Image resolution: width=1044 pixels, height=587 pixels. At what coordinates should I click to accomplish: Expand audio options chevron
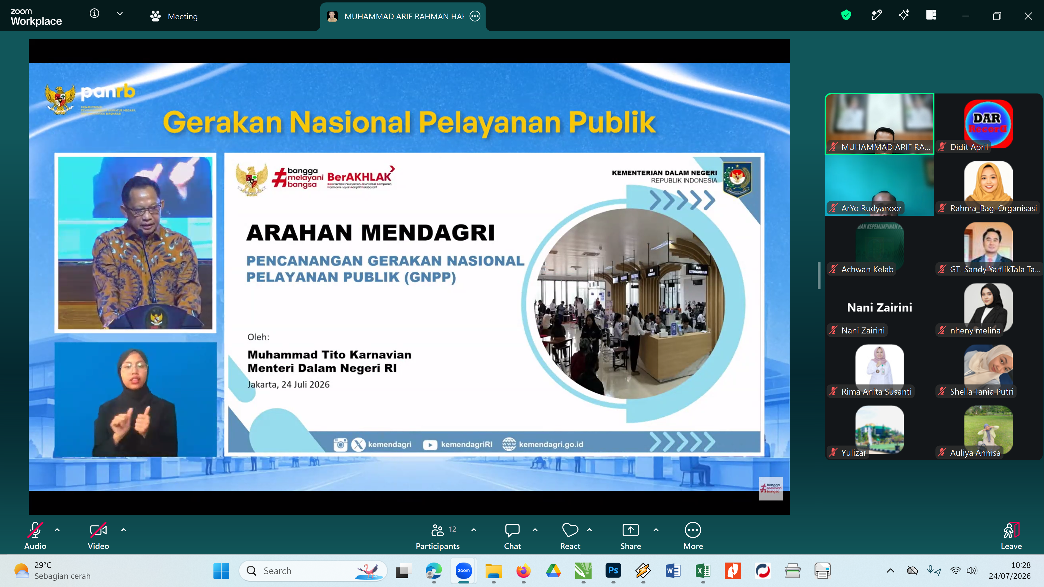point(57,530)
